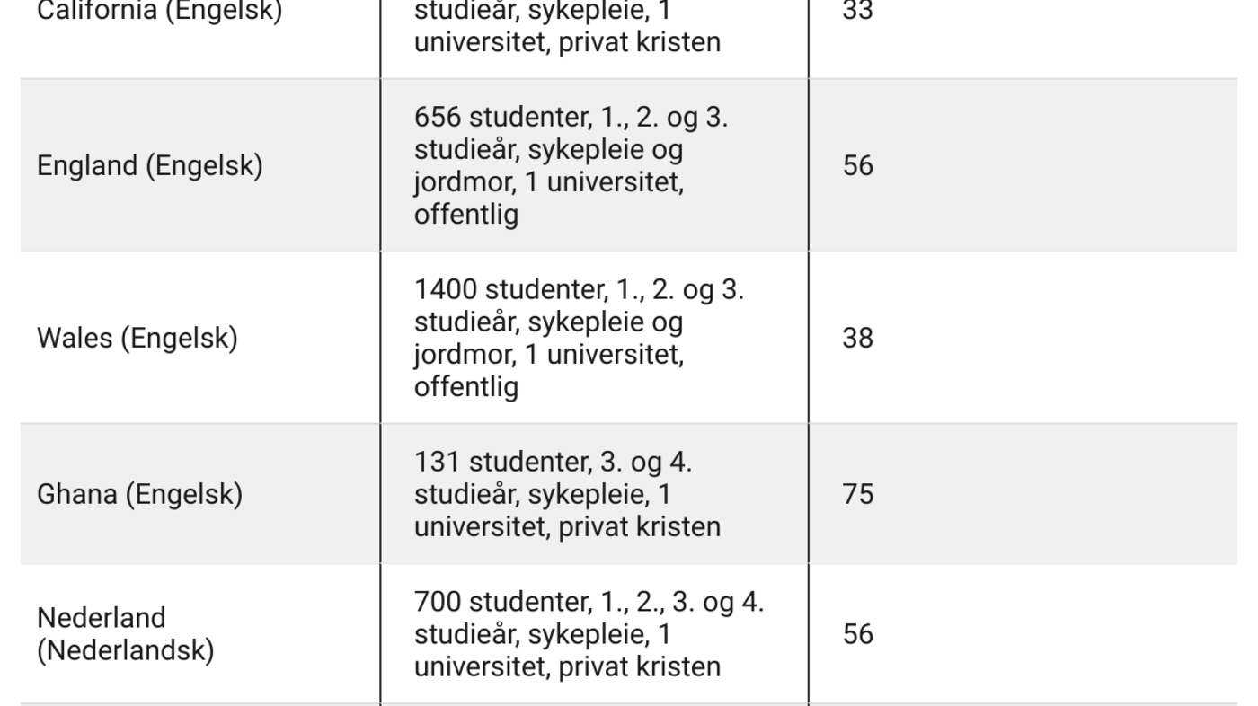Select the Nederland (Nederlandsk) cell
The height and width of the screenshot is (706, 1258).
200,634
